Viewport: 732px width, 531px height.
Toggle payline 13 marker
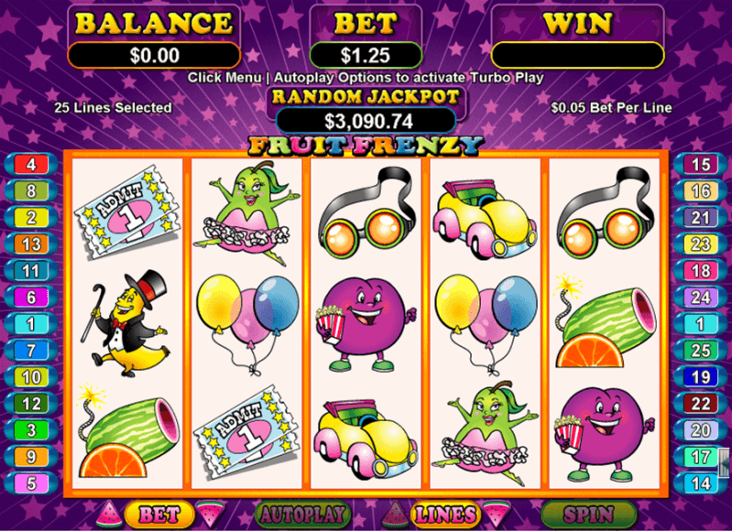pos(31,244)
